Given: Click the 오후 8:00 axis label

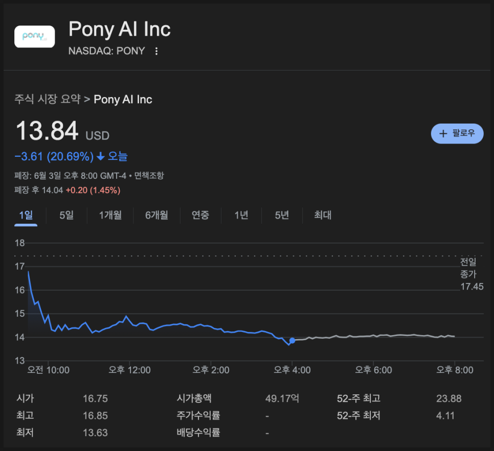Looking at the screenshot, I should (x=455, y=370).
